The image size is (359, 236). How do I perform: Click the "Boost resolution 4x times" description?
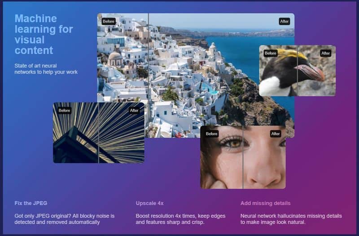(x=180, y=219)
